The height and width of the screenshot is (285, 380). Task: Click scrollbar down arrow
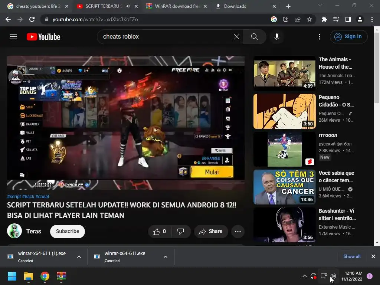coord(377,243)
